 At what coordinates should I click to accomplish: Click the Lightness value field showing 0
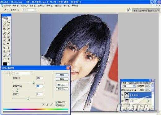pos(40,94)
